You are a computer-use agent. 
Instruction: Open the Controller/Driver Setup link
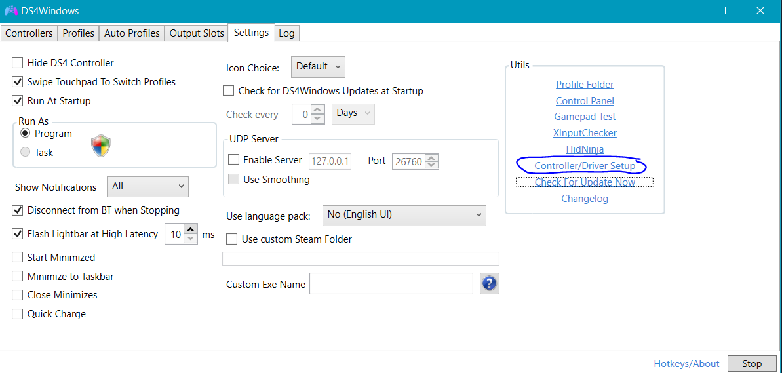585,166
